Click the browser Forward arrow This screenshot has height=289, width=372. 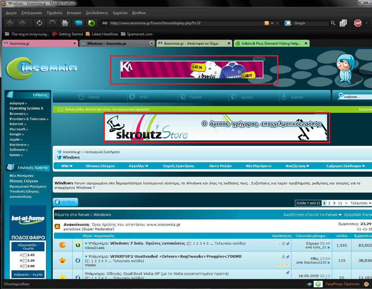click(22, 23)
